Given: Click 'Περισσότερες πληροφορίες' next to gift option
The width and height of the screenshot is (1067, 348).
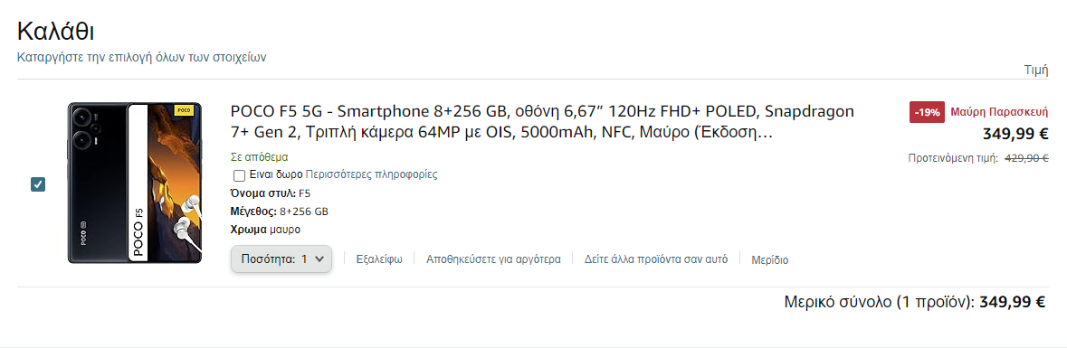Looking at the screenshot, I should pos(372,174).
